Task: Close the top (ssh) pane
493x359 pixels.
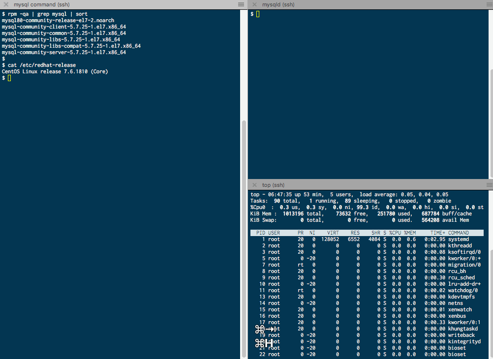Action: tap(255, 185)
